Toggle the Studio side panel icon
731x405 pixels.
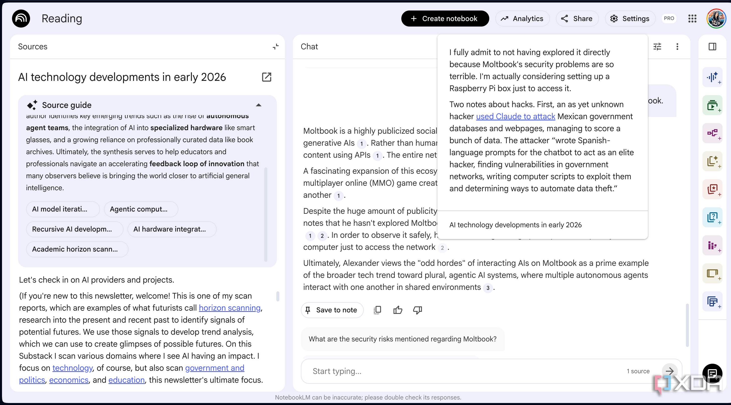(712, 47)
